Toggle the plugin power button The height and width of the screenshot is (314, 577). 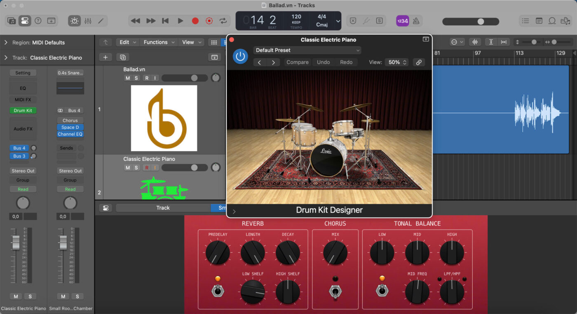point(240,56)
